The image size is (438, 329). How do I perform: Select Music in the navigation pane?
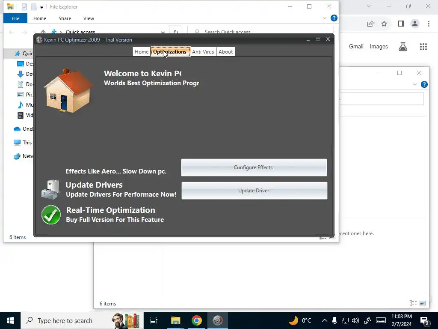click(x=25, y=105)
